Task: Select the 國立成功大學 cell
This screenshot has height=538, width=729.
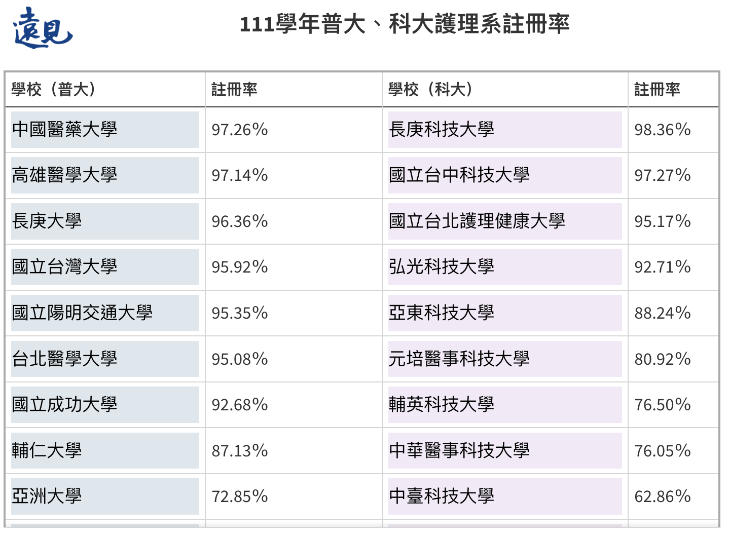Action: pyautogui.click(x=105, y=405)
